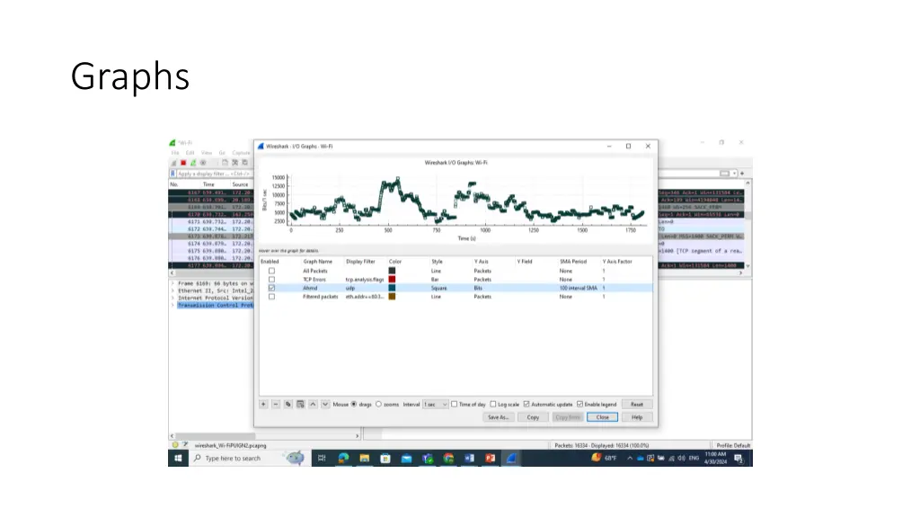Open the View menu in the main window
The height and width of the screenshot is (518, 920).
point(207,153)
